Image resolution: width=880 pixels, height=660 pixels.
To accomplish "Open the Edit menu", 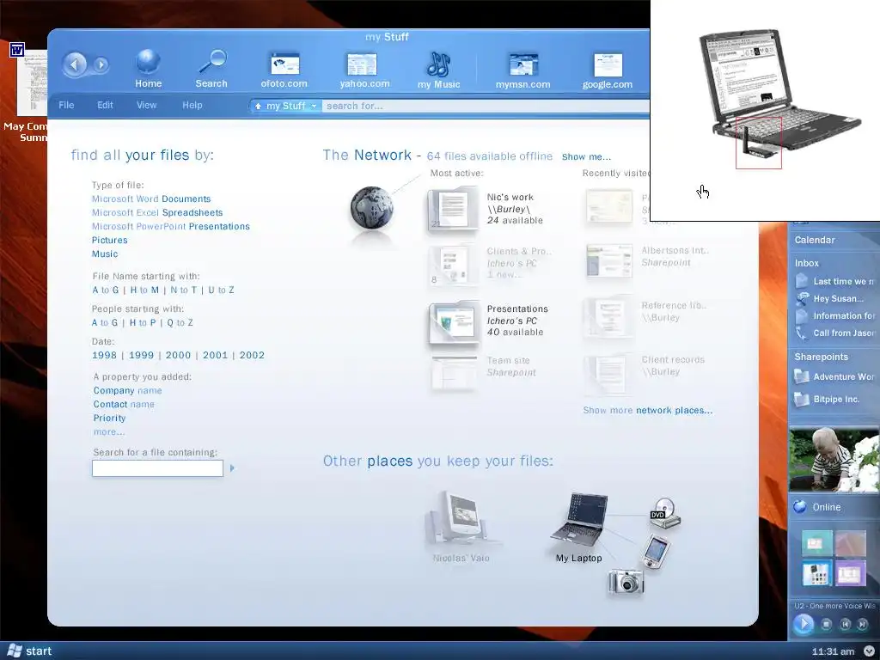I will (x=105, y=105).
